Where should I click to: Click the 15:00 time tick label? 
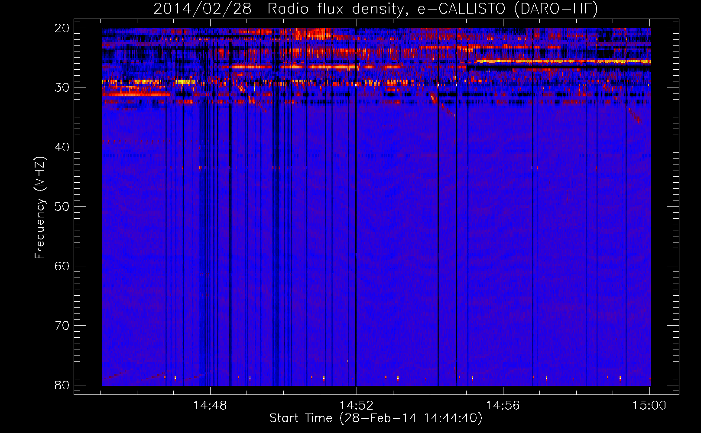649,406
